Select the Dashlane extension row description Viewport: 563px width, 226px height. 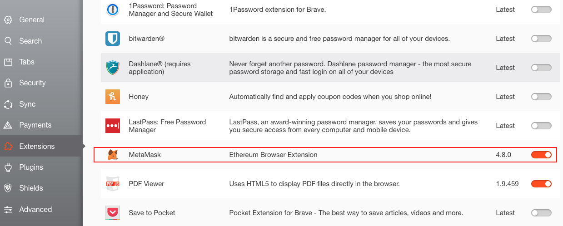point(350,68)
